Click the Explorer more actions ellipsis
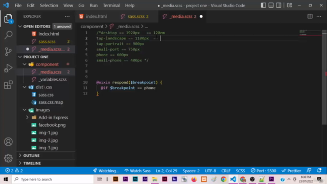327x184 pixels. pos(67,16)
